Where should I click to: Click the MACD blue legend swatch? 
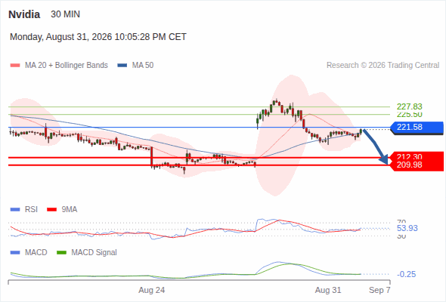[x=15, y=252]
